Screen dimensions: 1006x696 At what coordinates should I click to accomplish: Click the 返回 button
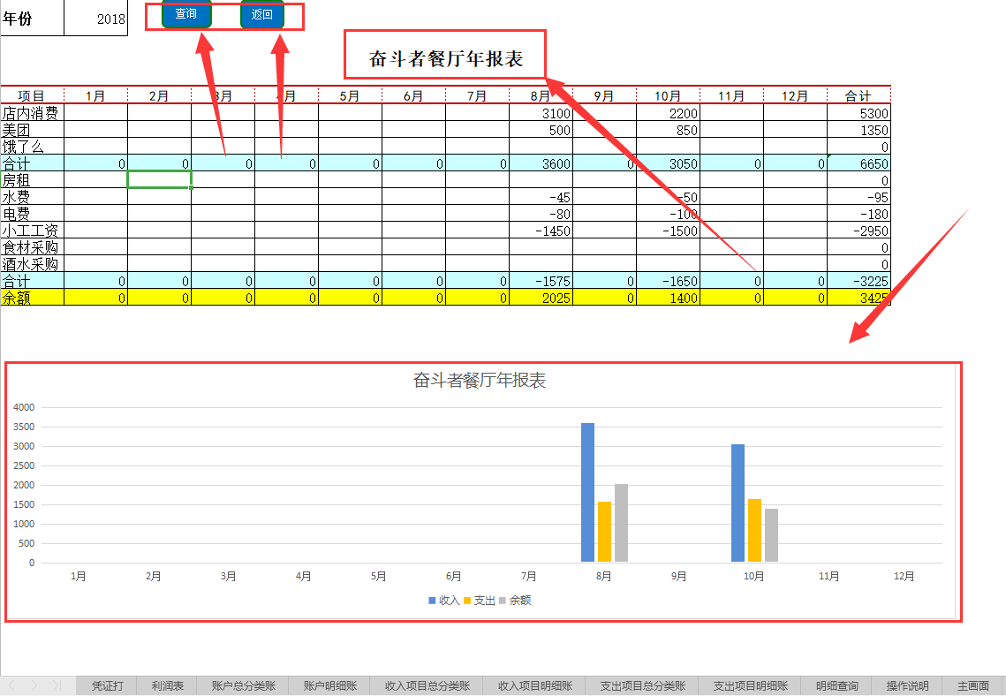click(261, 15)
